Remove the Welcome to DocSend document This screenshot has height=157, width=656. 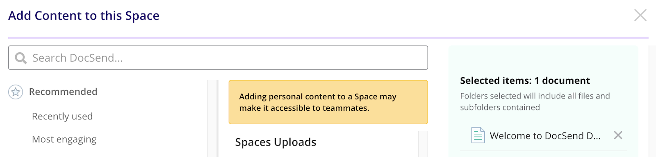tap(618, 135)
